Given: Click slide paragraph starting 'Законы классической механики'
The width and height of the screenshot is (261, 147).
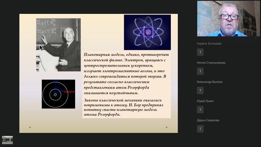Looking at the screenshot, I should (x=123, y=107).
